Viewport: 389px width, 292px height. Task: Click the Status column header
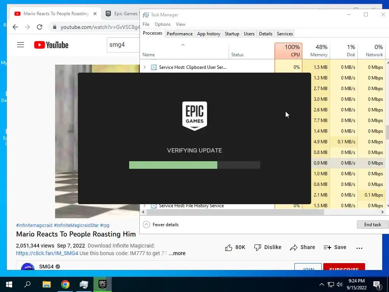pyautogui.click(x=251, y=51)
